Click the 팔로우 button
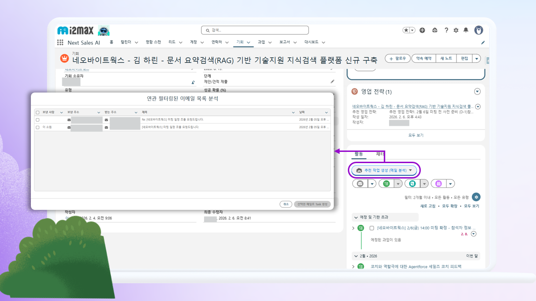This screenshot has height=301, width=536. point(397,58)
